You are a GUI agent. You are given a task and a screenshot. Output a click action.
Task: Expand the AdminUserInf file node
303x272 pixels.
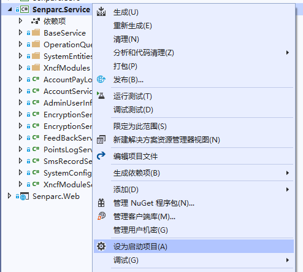pos(20,103)
